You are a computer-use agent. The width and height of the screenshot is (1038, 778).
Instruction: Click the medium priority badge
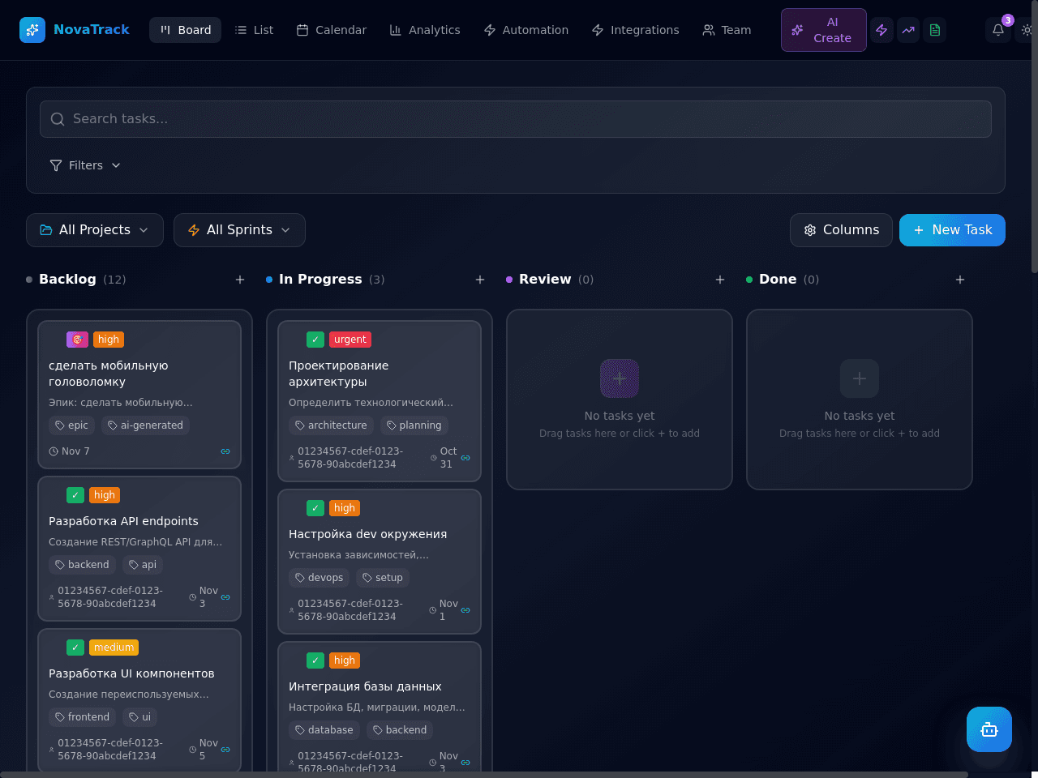(x=114, y=648)
